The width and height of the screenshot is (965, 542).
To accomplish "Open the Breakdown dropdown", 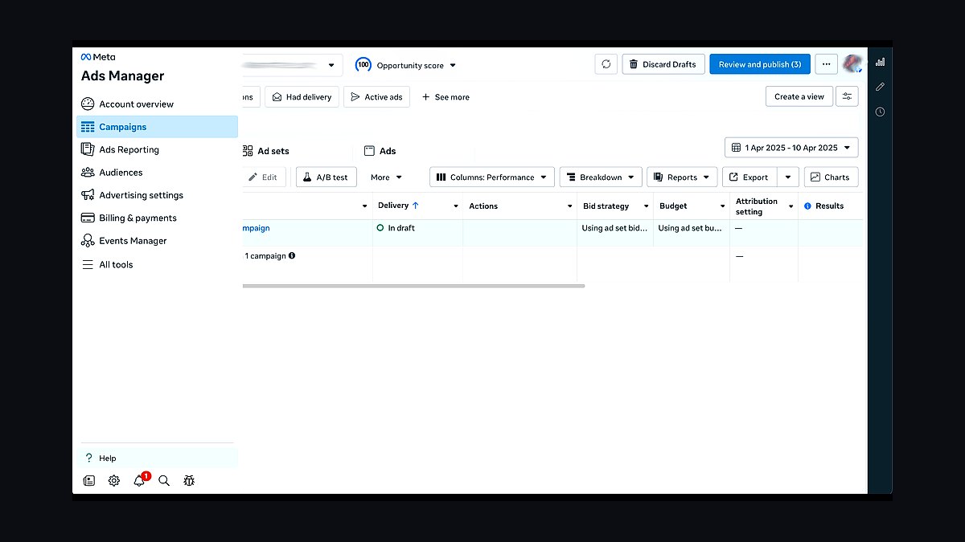I will click(x=601, y=177).
